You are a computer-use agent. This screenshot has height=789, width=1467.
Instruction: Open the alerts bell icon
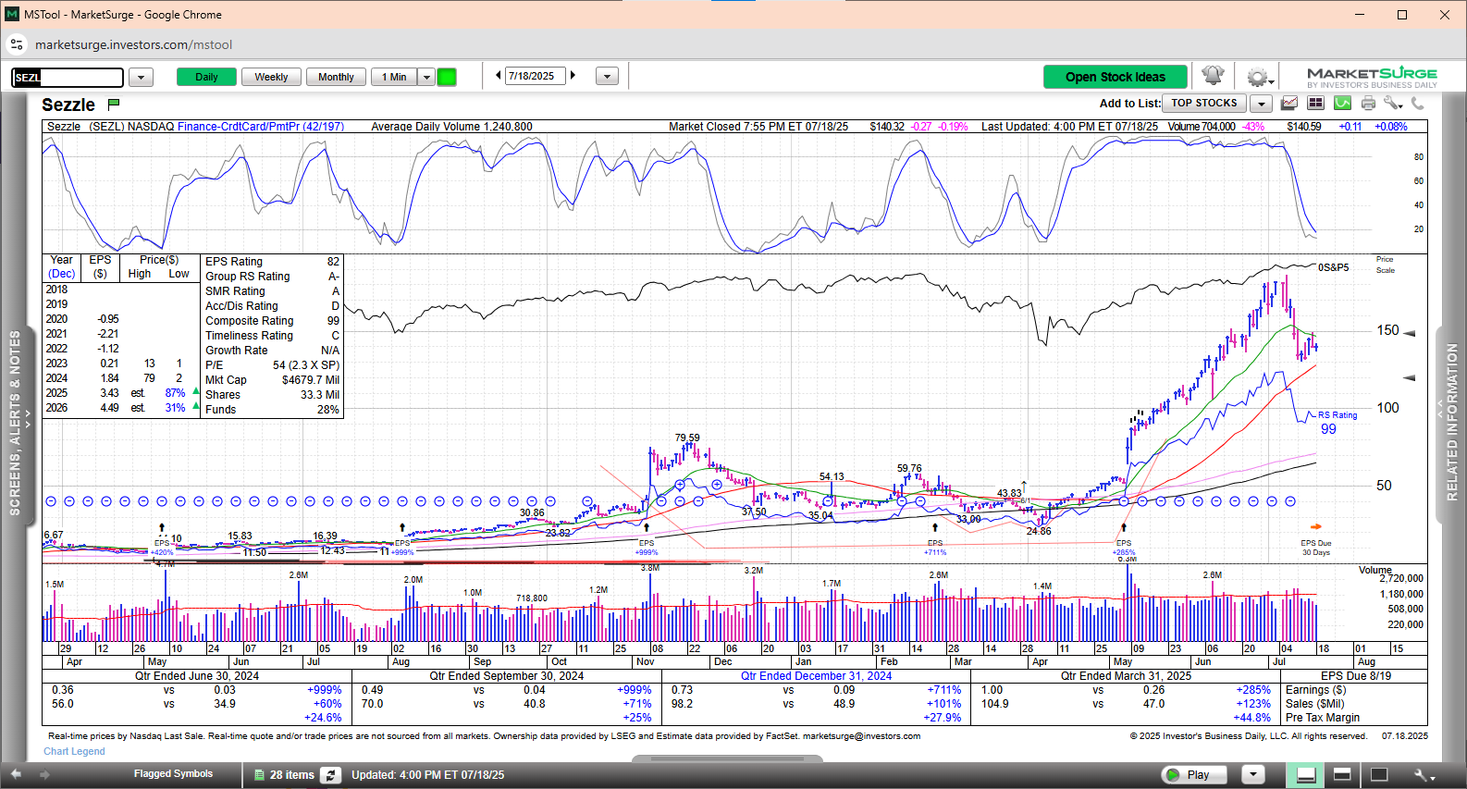click(1213, 76)
